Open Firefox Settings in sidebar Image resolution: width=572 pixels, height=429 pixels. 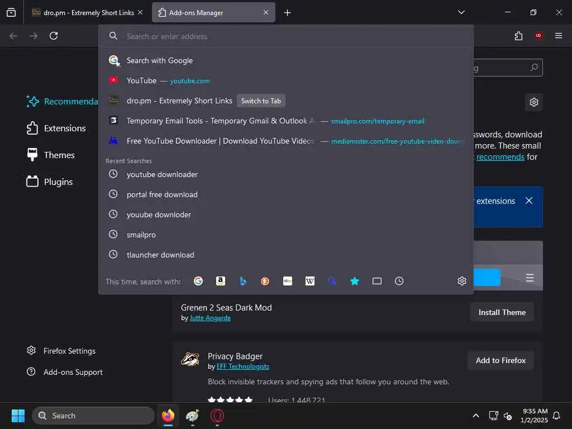pyautogui.click(x=61, y=351)
